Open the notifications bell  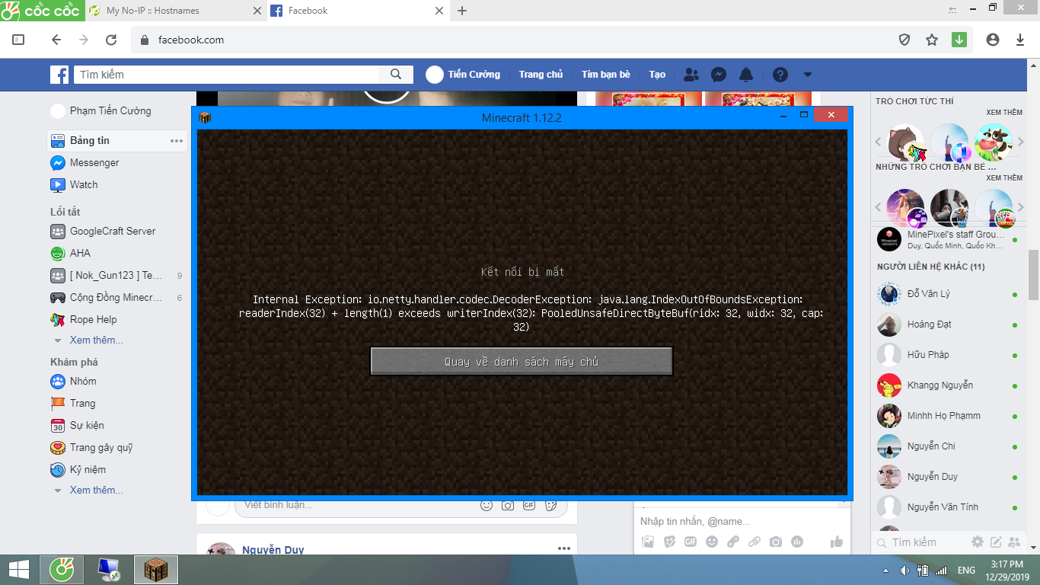746,75
